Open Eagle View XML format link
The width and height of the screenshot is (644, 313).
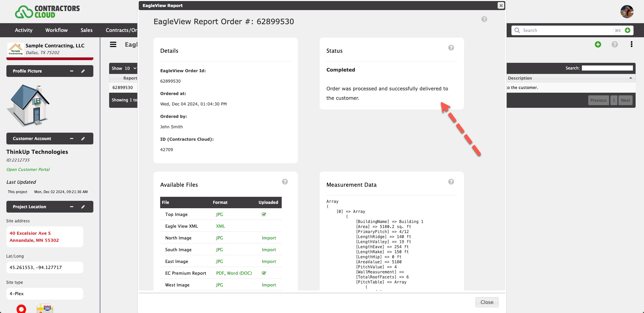(x=221, y=226)
